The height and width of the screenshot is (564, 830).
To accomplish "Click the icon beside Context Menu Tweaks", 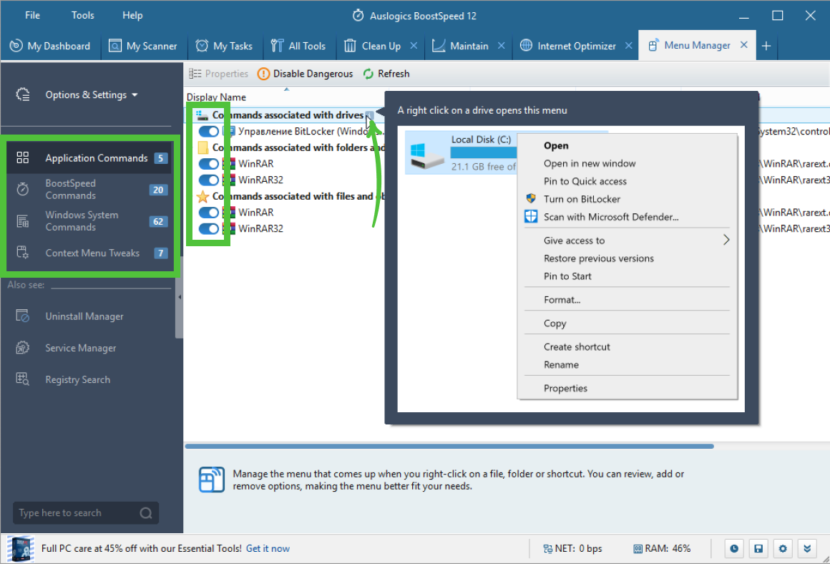I will point(23,253).
